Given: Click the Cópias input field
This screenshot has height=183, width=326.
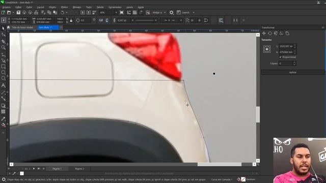Looking at the screenshot, I should click(286, 64).
